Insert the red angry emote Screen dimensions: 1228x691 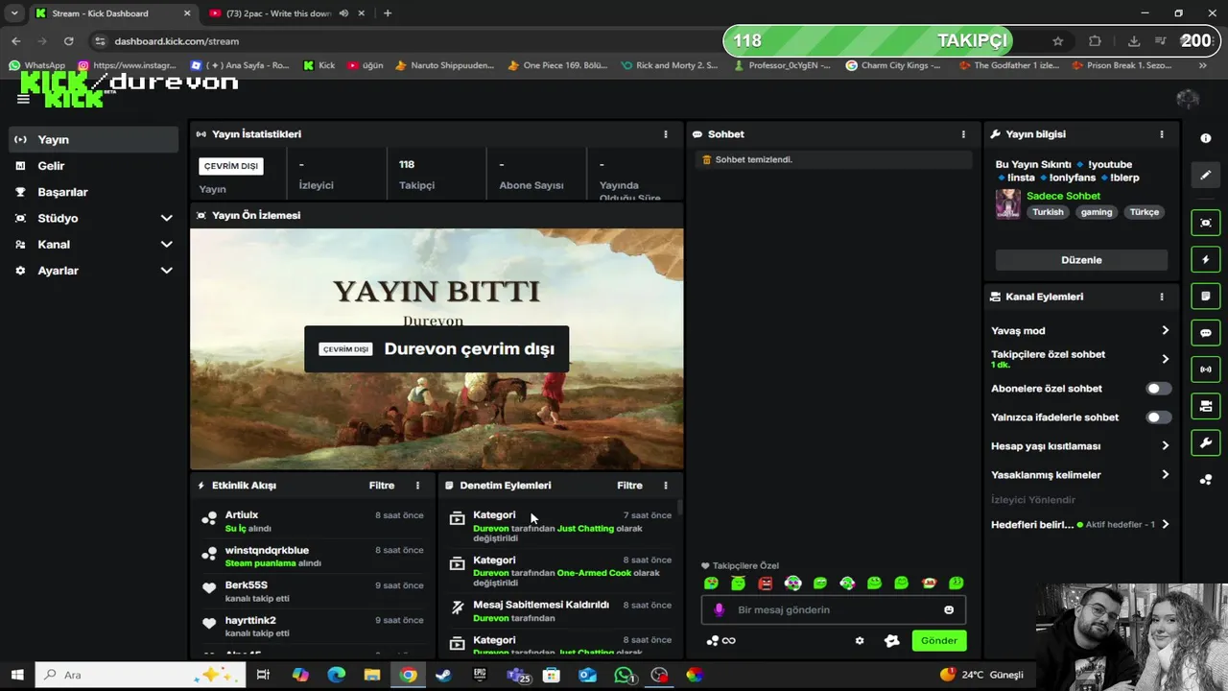pyautogui.click(x=766, y=583)
